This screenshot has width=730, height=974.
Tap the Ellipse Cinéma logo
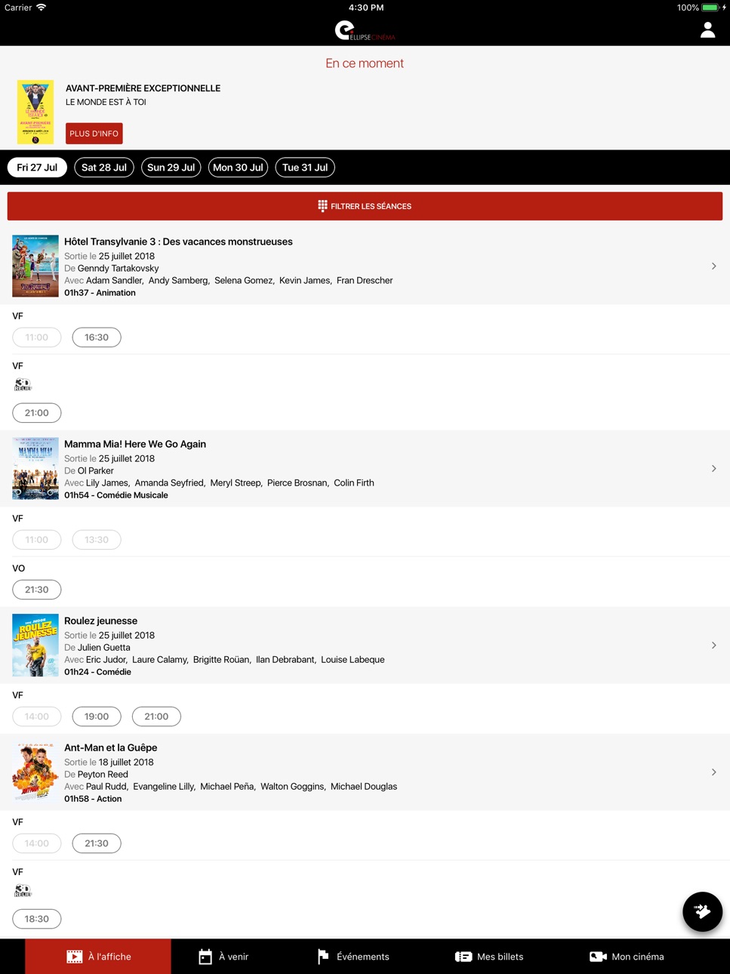coord(365,30)
